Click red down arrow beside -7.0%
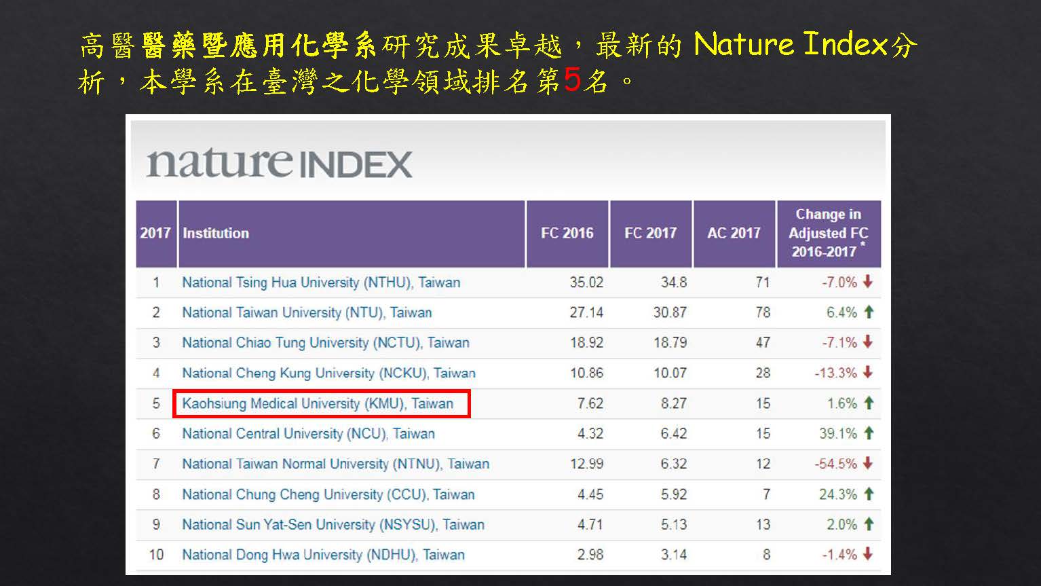The height and width of the screenshot is (586, 1041). click(x=868, y=282)
